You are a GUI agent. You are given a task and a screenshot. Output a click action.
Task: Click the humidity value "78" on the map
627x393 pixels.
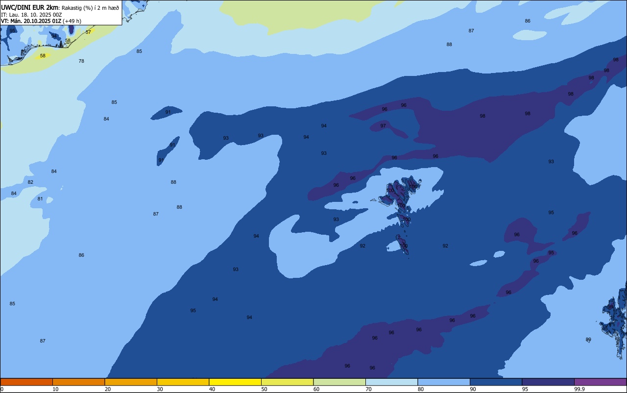point(81,61)
